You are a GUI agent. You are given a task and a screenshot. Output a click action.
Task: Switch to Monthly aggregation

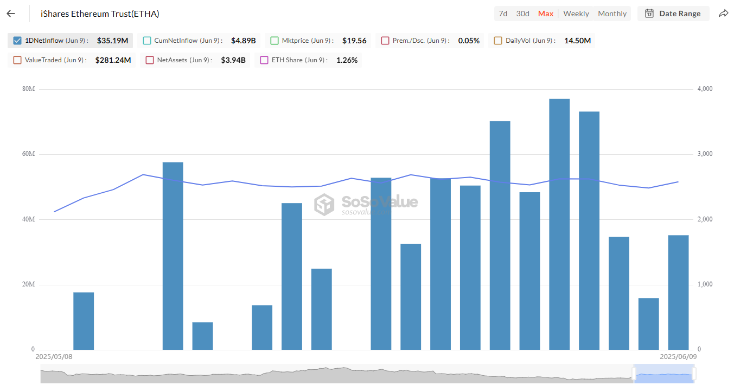[612, 14]
